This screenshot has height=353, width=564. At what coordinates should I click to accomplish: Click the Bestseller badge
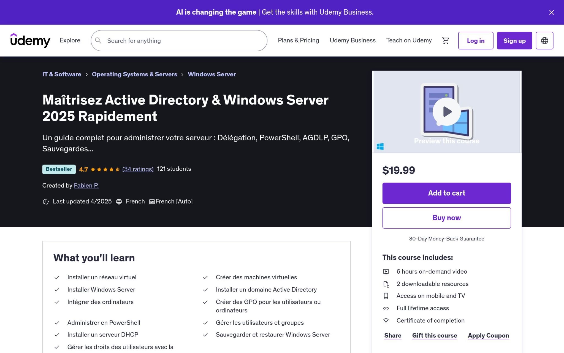coord(59,169)
